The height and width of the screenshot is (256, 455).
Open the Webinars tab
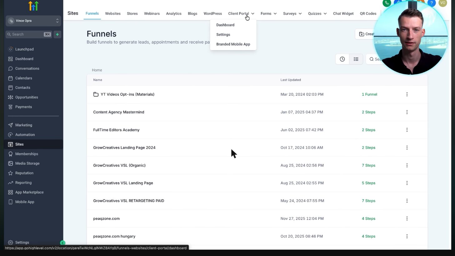[x=152, y=13]
